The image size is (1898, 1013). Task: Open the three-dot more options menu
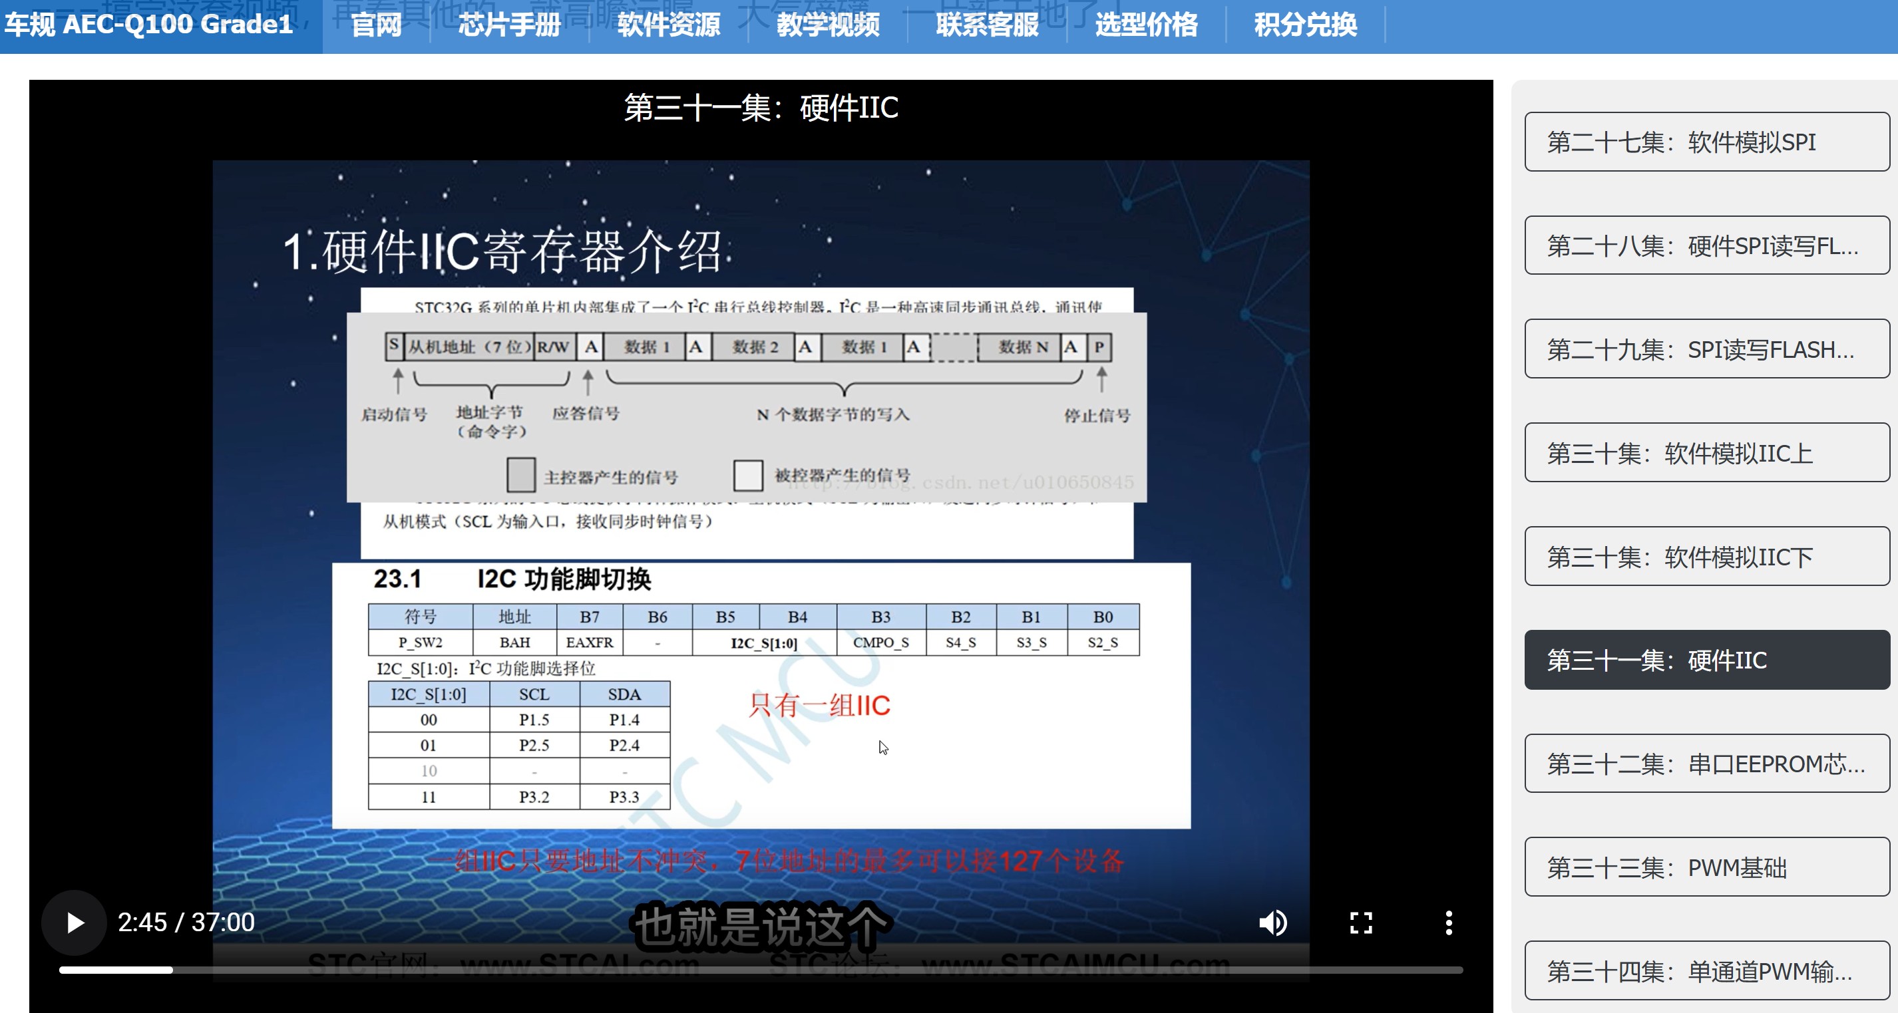pos(1448,923)
